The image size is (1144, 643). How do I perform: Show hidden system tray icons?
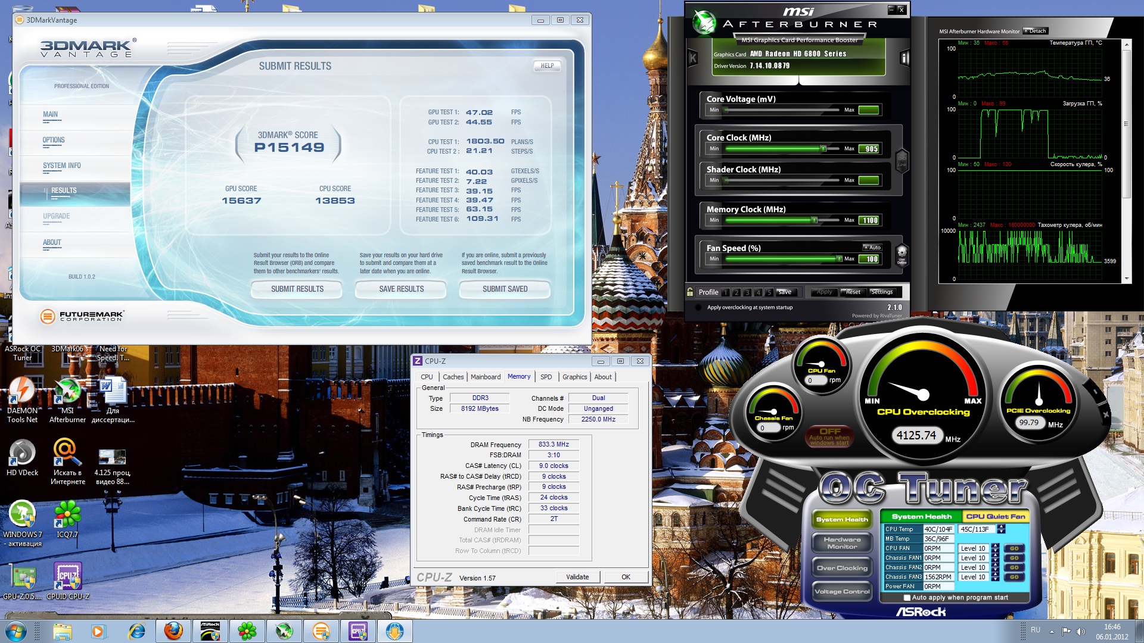1052,630
